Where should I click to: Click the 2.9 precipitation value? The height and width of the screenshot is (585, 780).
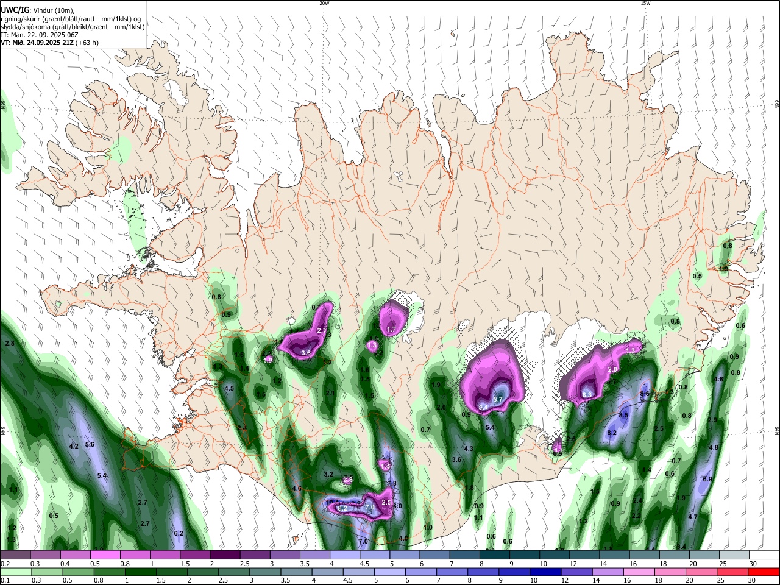712,420
